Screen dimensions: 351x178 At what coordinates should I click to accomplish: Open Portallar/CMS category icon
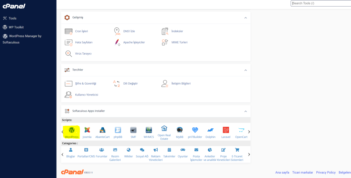86,150
